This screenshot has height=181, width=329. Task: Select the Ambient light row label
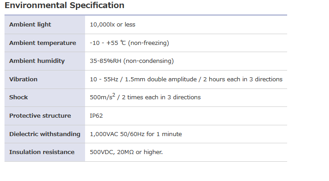[x=30, y=25]
